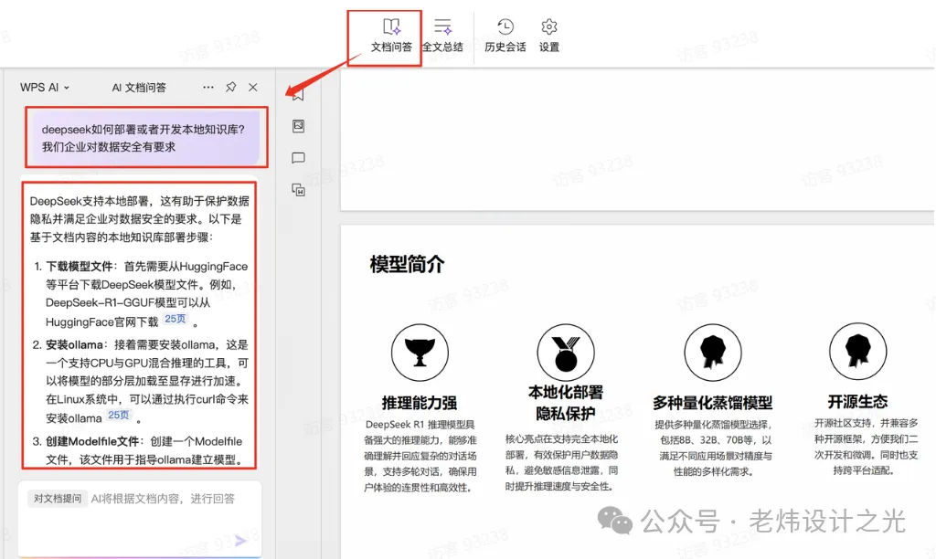
Task: Select the user question bubble about deepseek
Action: [145, 138]
